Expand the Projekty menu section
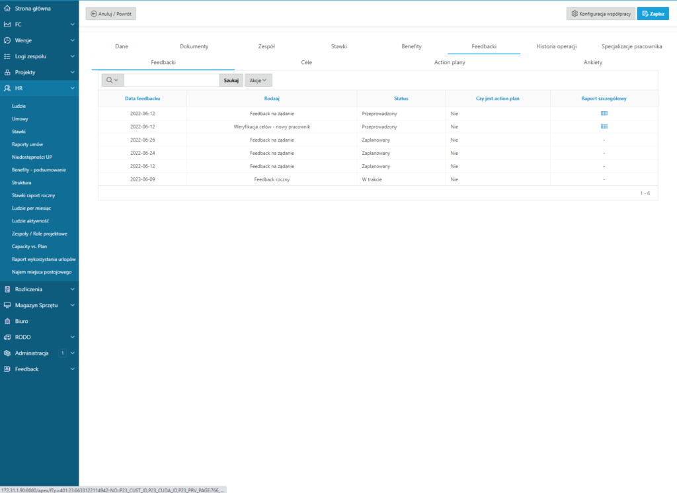This screenshot has height=493, width=677. [x=73, y=72]
